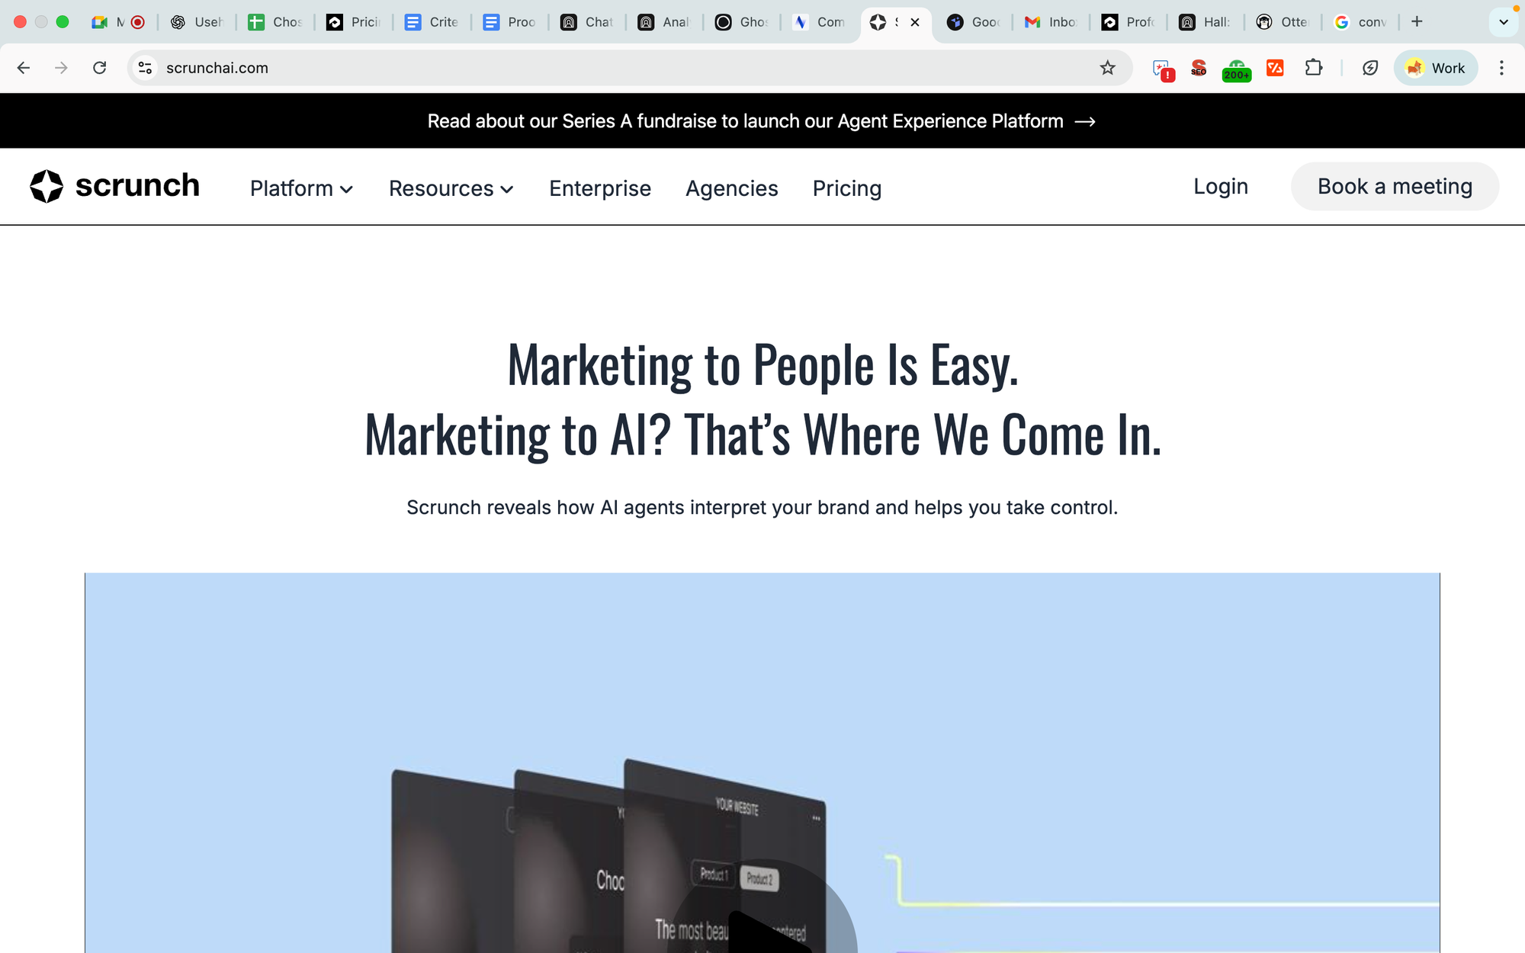The image size is (1525, 953).
Task: Switch to the 'Goo' tab
Action: point(974,22)
